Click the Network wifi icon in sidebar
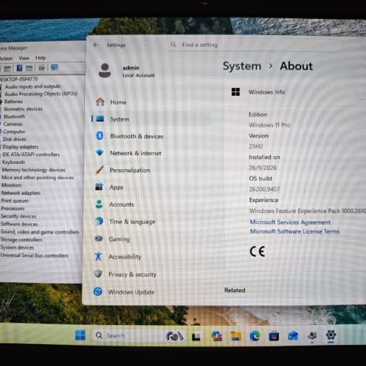Screen dimensions: 366x366 100,153
